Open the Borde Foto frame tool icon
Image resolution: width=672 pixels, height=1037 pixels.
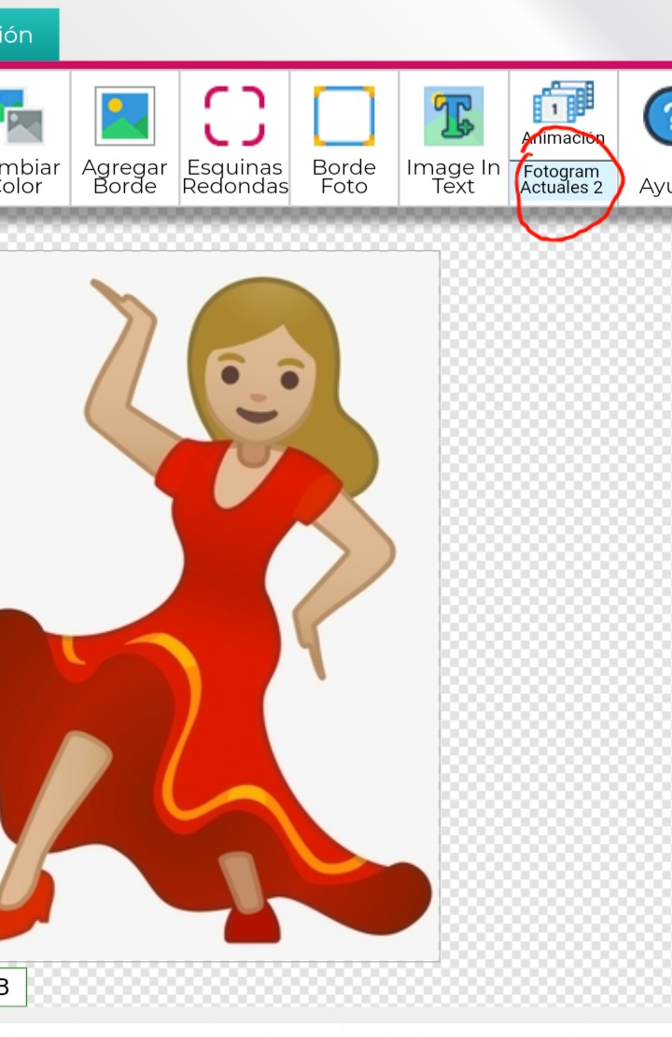coord(343,116)
